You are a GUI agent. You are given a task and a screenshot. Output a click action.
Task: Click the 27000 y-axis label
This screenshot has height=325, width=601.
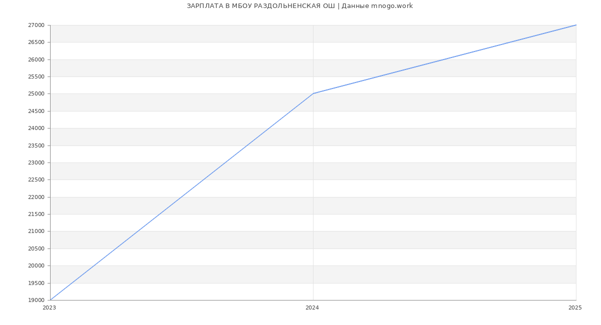coord(36,25)
